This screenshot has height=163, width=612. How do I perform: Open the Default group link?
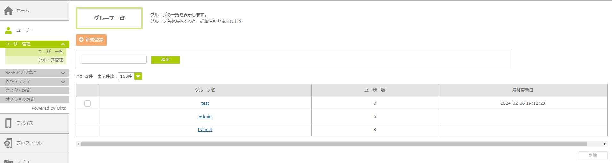pyautogui.click(x=205, y=130)
